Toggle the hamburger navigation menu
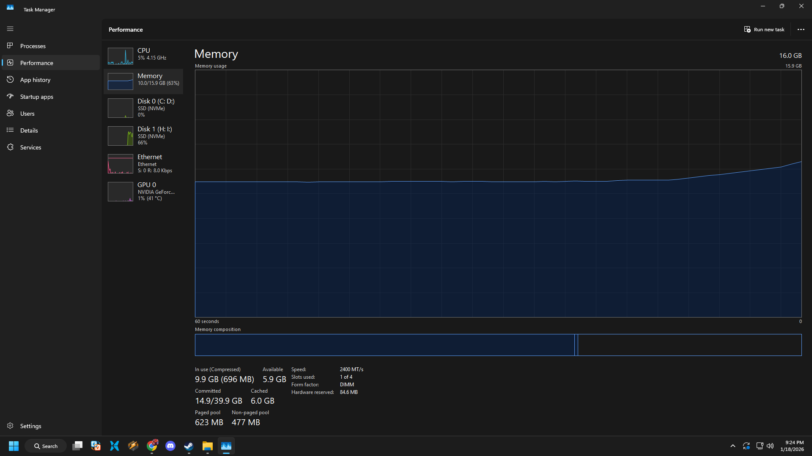812x456 pixels. (10, 29)
